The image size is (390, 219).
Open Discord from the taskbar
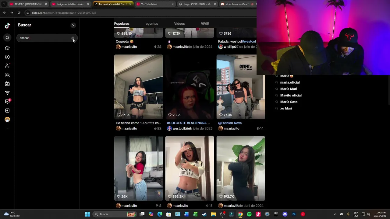pos(285,214)
